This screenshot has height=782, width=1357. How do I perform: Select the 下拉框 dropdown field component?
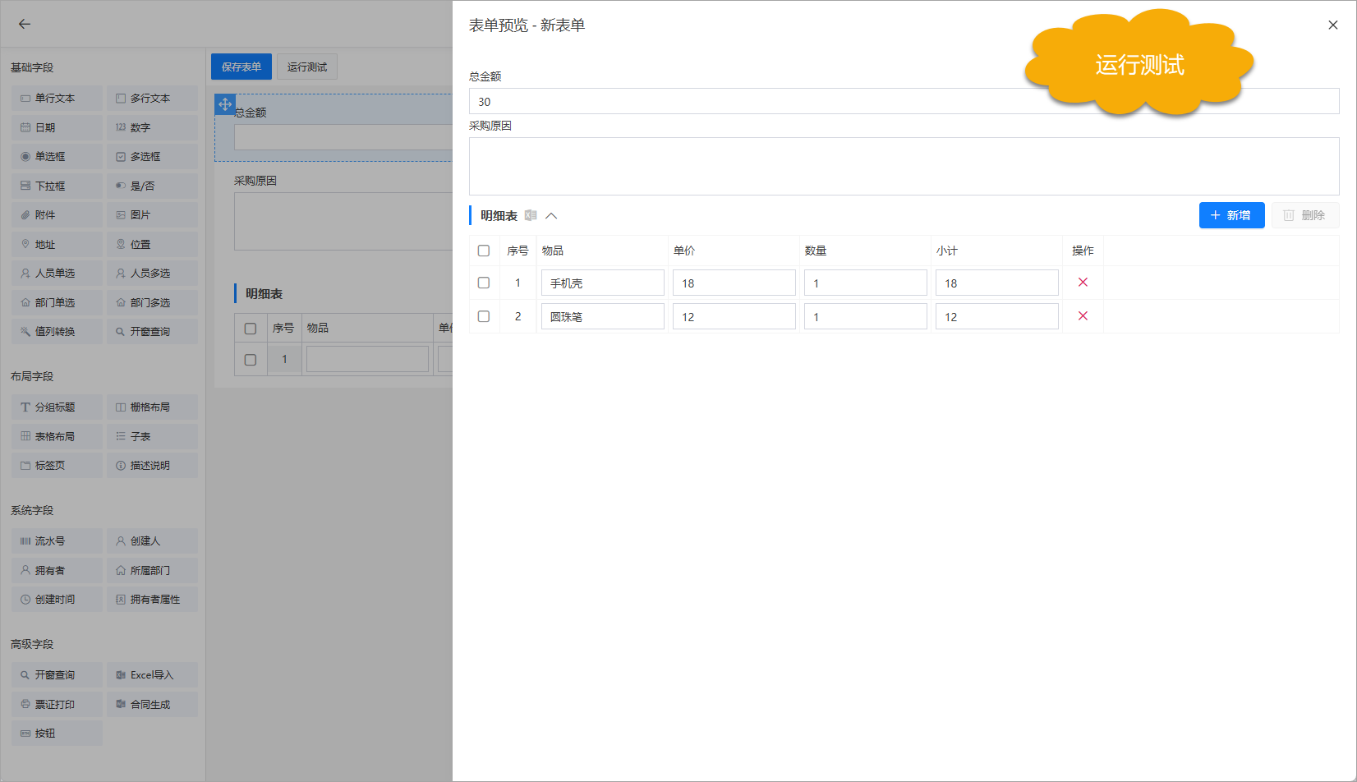[57, 186]
